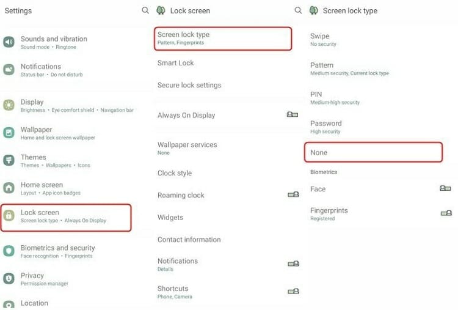Toggle the Fingerprints switch
Viewport: 458px width, 310px height.
coord(446,213)
